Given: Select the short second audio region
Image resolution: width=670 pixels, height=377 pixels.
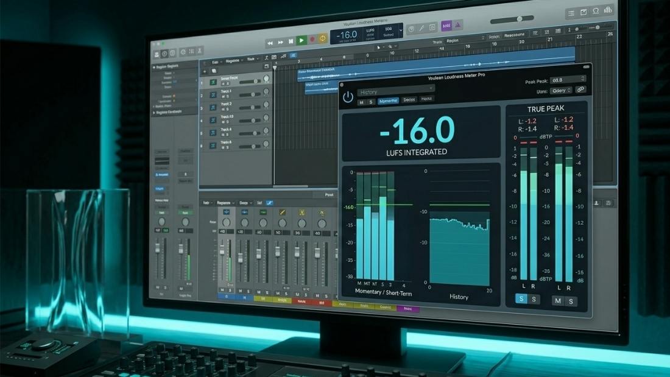Looking at the screenshot, I should pos(322,87).
